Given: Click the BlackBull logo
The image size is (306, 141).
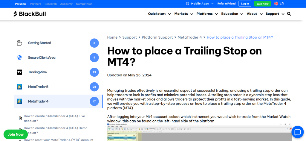Looking at the screenshot, I should point(30,14).
